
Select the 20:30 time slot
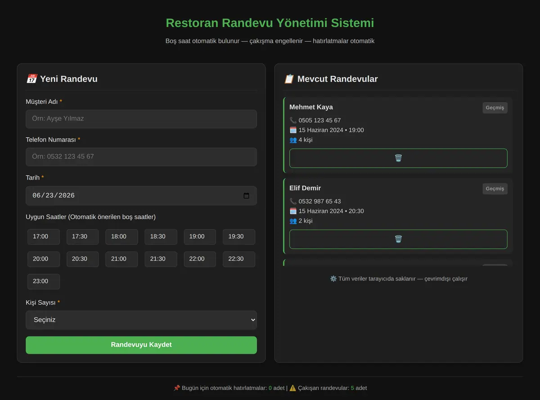[83, 259]
